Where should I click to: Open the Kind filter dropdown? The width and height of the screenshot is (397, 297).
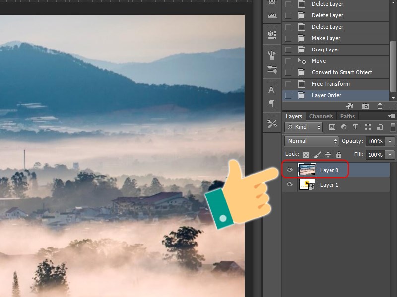(304, 127)
